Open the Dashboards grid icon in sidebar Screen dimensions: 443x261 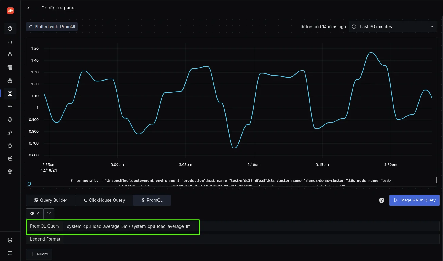pyautogui.click(x=10, y=93)
